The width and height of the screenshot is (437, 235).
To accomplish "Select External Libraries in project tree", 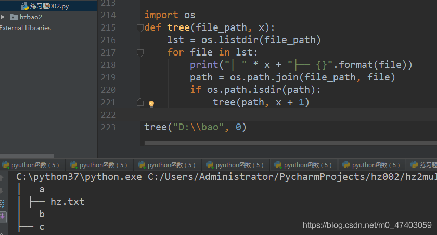I will click(25, 28).
